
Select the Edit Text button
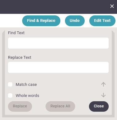[102, 21]
